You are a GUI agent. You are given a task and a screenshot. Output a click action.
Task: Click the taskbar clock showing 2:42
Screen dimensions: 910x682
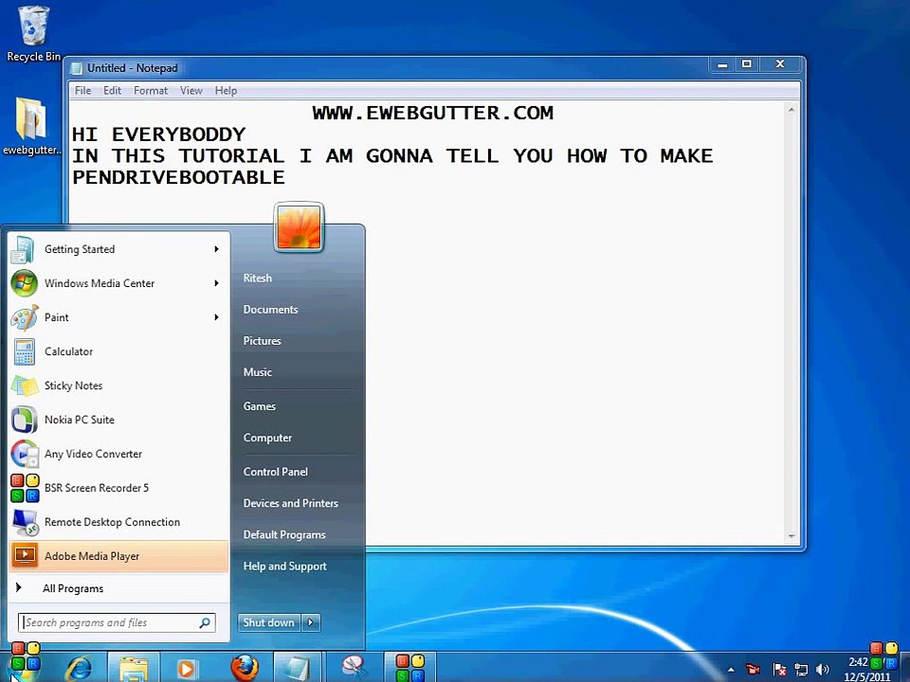point(859,662)
